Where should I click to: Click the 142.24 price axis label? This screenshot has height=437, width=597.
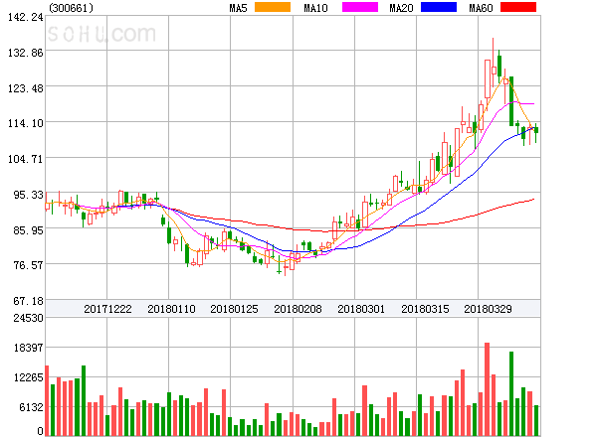[x=26, y=17]
